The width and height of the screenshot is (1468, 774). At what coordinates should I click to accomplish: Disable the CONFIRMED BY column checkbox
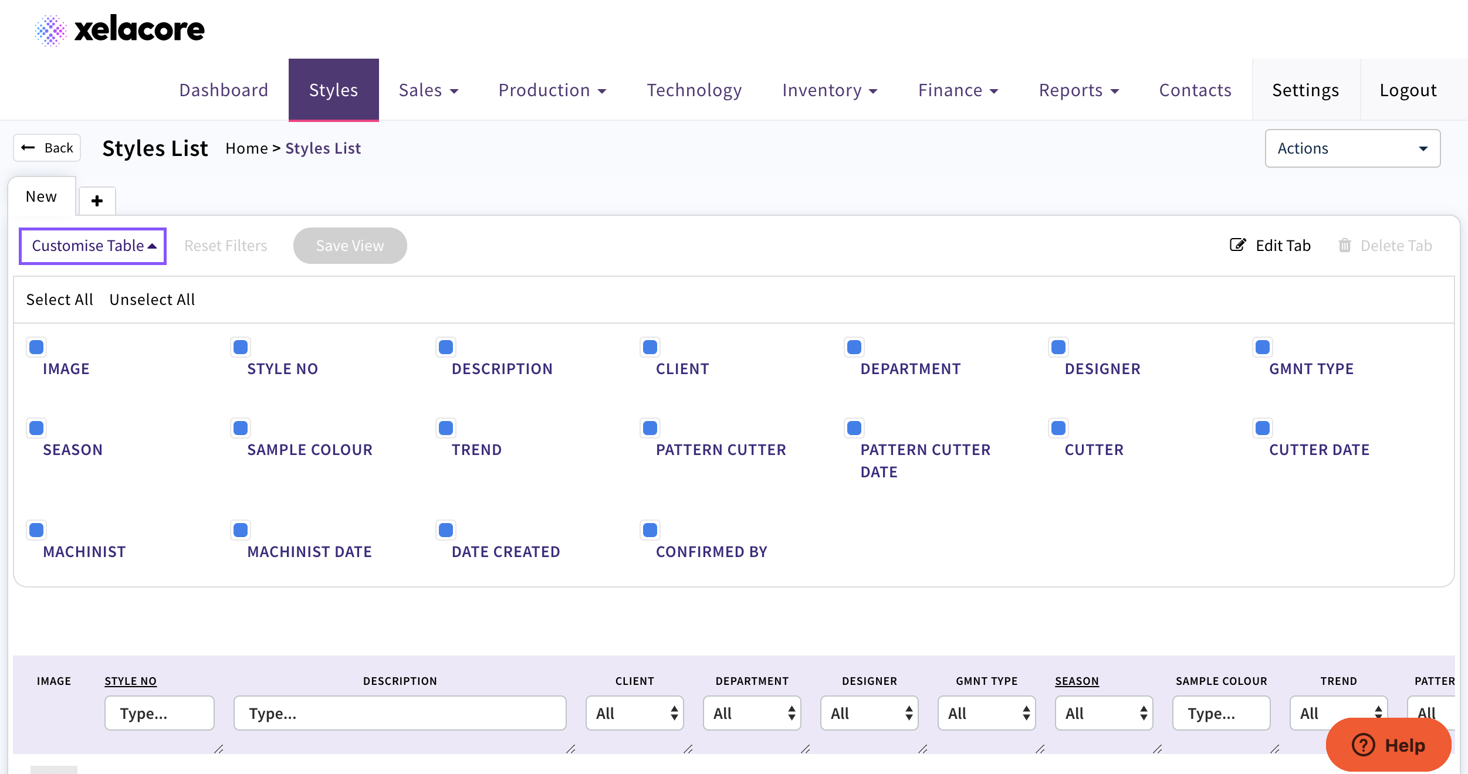(x=650, y=530)
